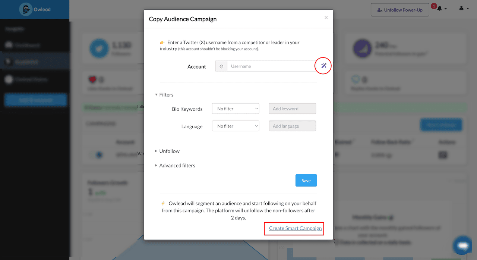This screenshot has height=260, width=477.
Task: Close the Copy Audience Campaign dialog
Action: click(x=326, y=18)
